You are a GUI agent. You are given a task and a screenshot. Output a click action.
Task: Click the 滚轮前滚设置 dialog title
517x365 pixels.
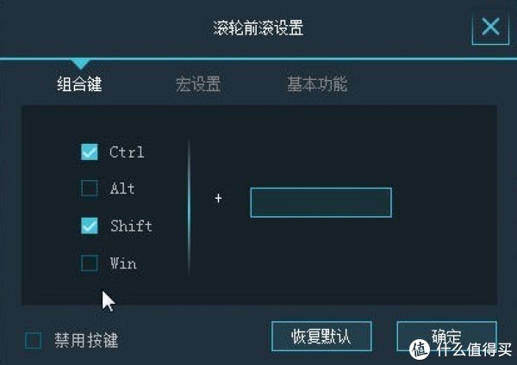point(258,28)
